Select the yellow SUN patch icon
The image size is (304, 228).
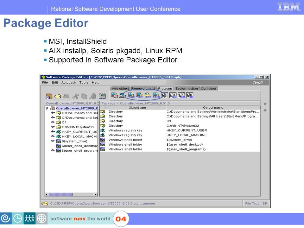click(148, 95)
